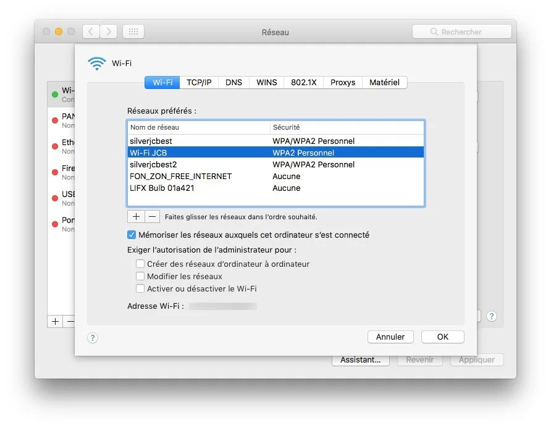Image resolution: width=551 pixels, height=428 pixels.
Task: Click the Rechercher search field
Action: 462,31
